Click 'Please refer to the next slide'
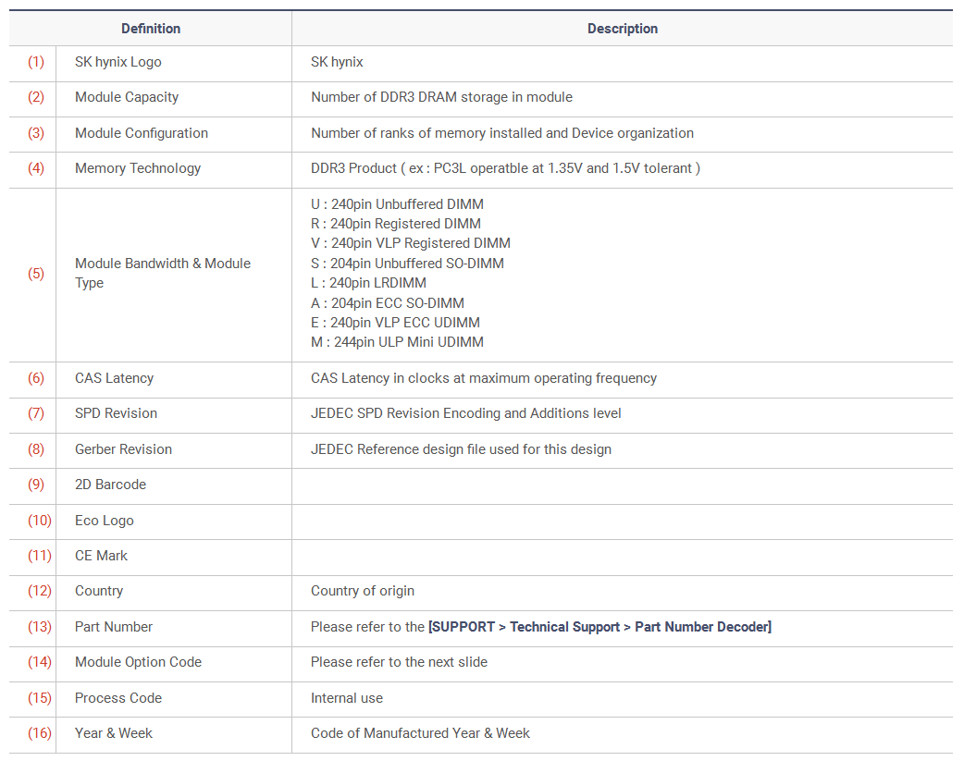 point(399,662)
